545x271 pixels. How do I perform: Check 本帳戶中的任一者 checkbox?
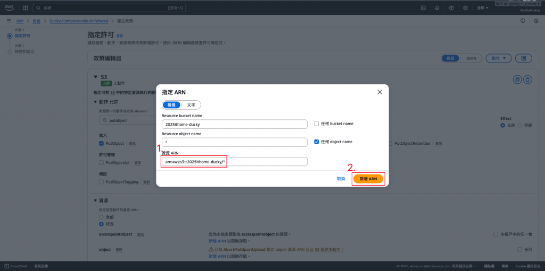(496, 234)
